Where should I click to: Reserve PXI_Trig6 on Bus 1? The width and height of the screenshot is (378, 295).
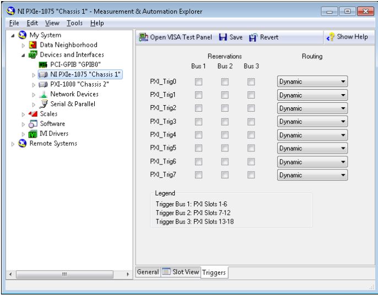pos(198,161)
